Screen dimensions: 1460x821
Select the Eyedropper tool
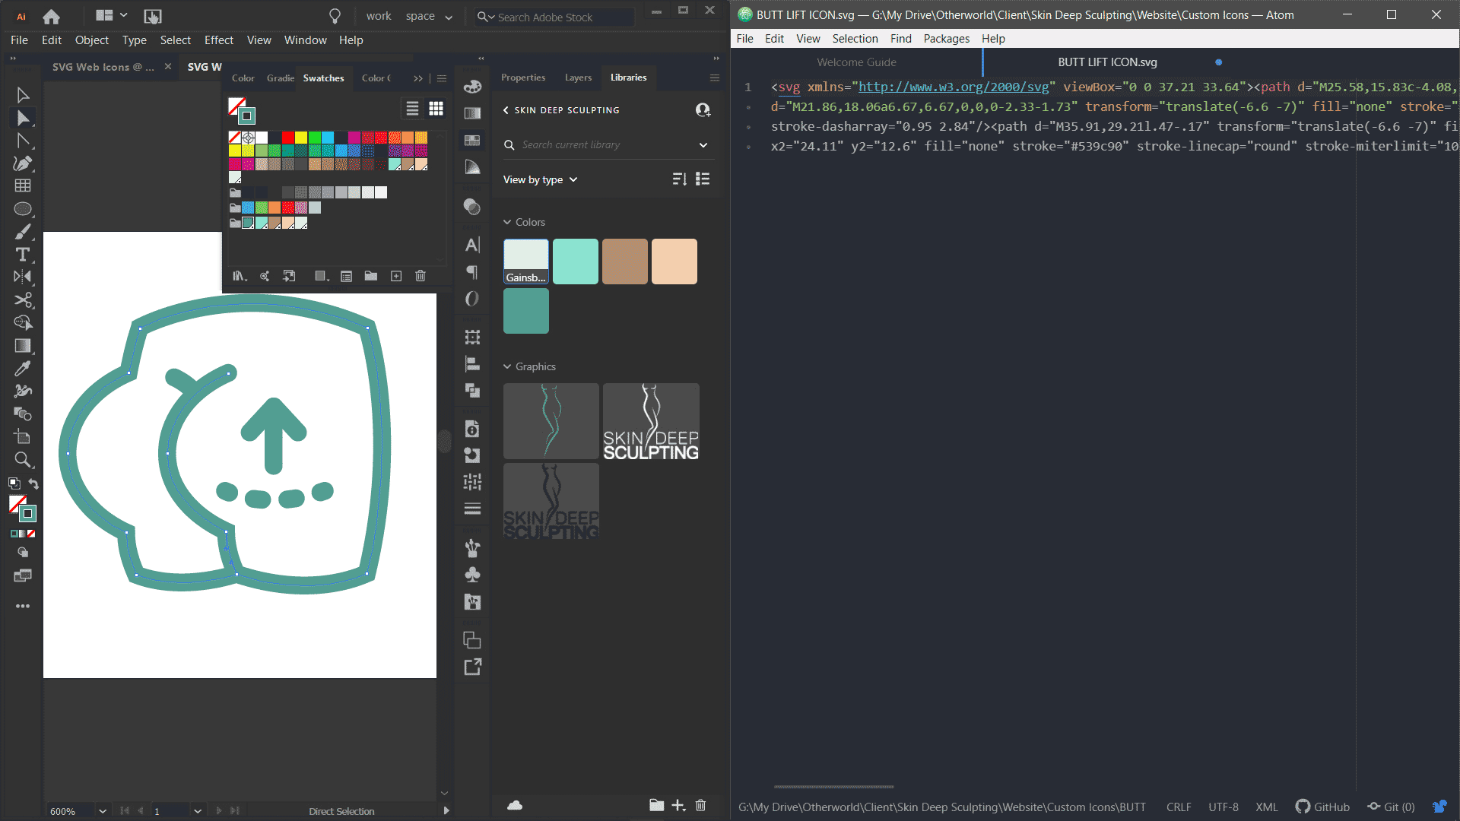point(22,369)
